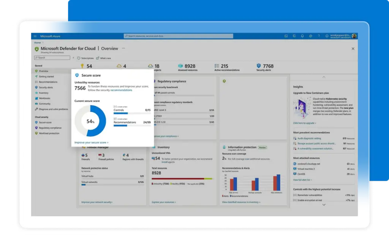Open the notifications bell
The width and height of the screenshot is (389, 249).
pyautogui.click(x=302, y=36)
